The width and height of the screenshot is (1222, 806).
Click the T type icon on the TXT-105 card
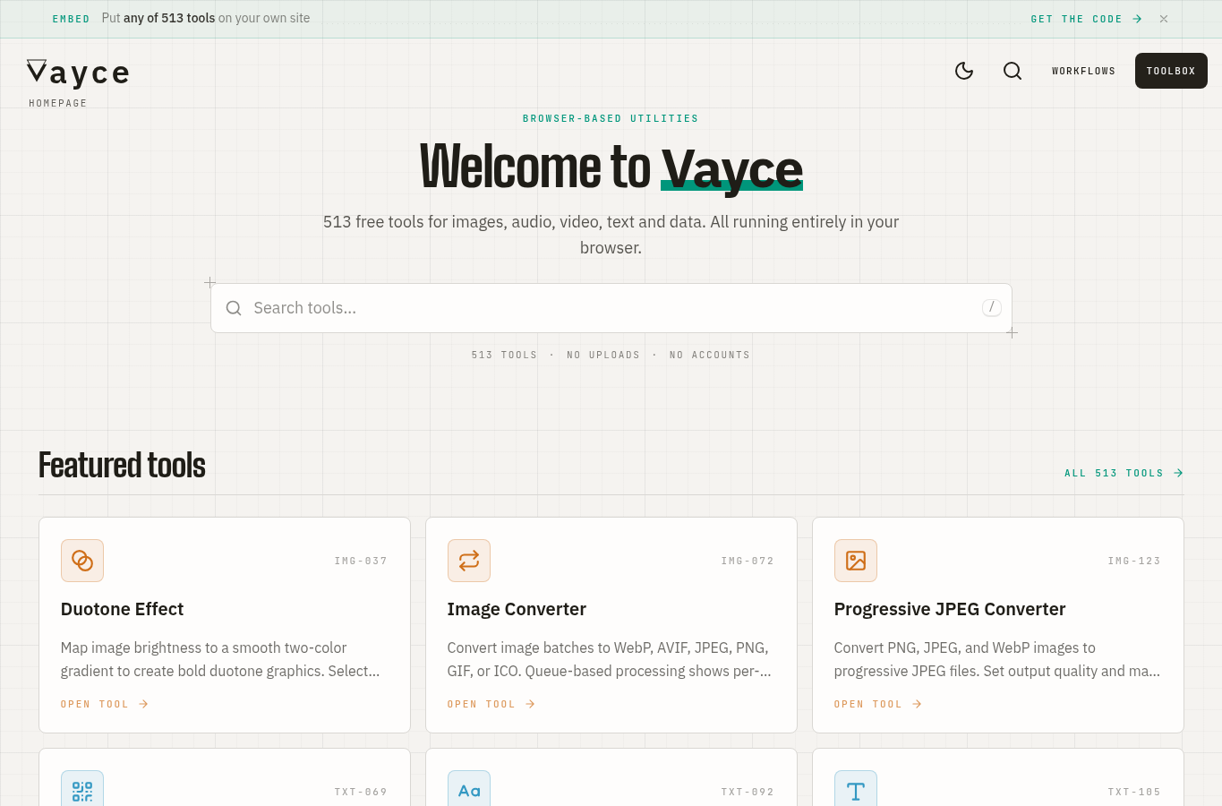pos(856,792)
